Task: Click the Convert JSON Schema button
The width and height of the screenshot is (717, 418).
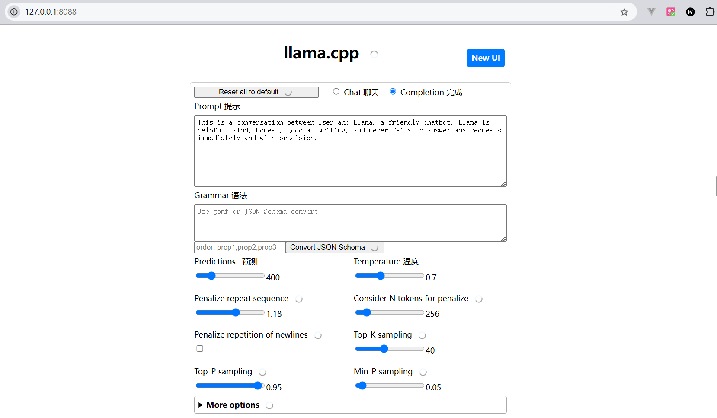Action: (335, 248)
